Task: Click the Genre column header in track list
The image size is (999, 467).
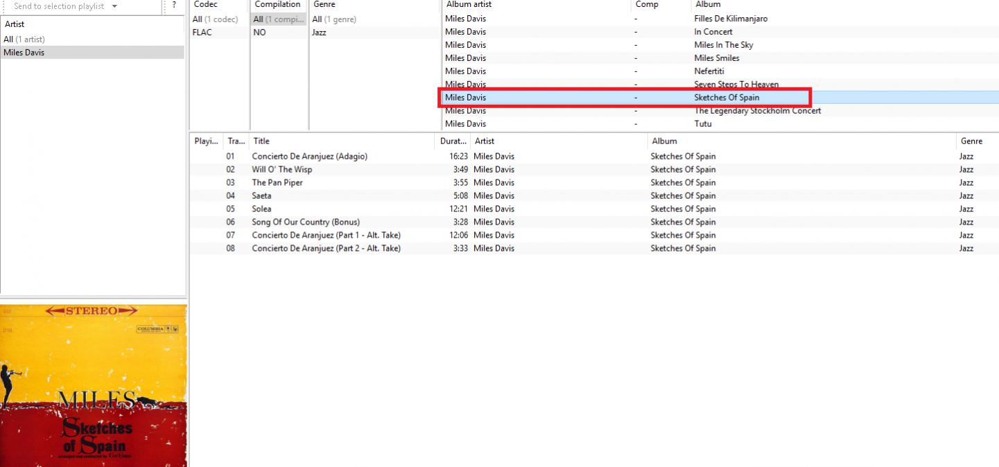Action: click(971, 141)
